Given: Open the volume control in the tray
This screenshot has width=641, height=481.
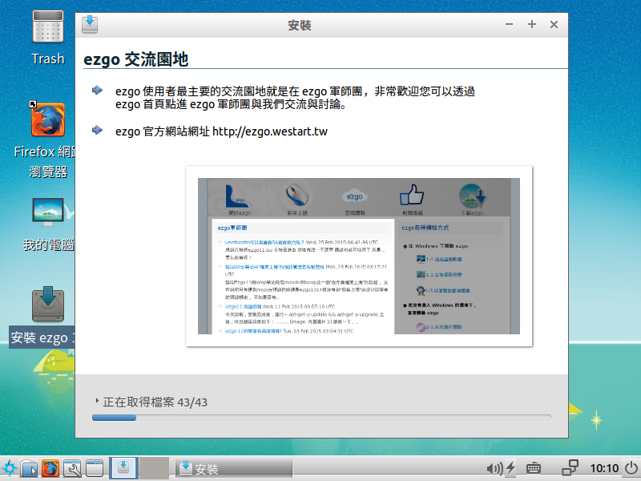Looking at the screenshot, I should click(494, 469).
